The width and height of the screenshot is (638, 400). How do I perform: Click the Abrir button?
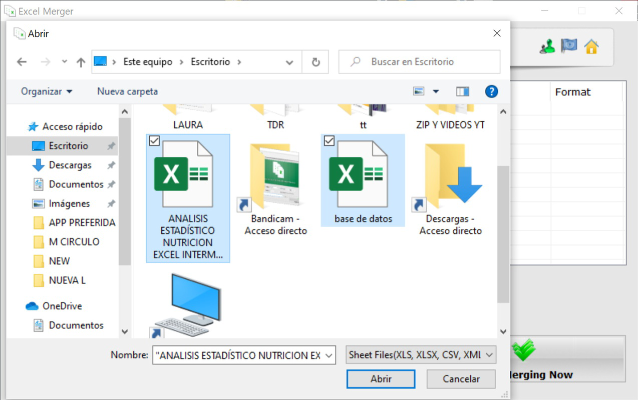click(x=381, y=379)
